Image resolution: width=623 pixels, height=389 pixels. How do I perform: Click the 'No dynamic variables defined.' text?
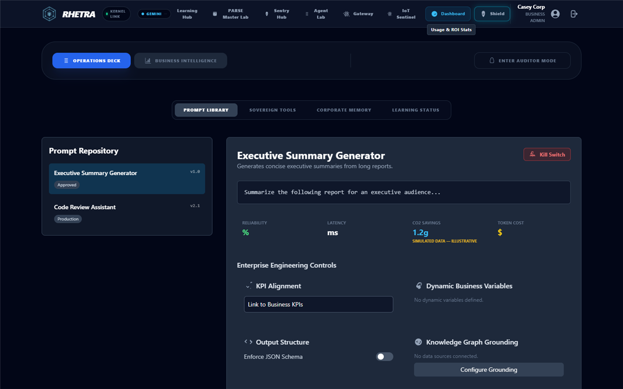[449, 300]
